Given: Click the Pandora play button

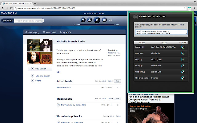Looking at the screenshot, I should (97, 20).
